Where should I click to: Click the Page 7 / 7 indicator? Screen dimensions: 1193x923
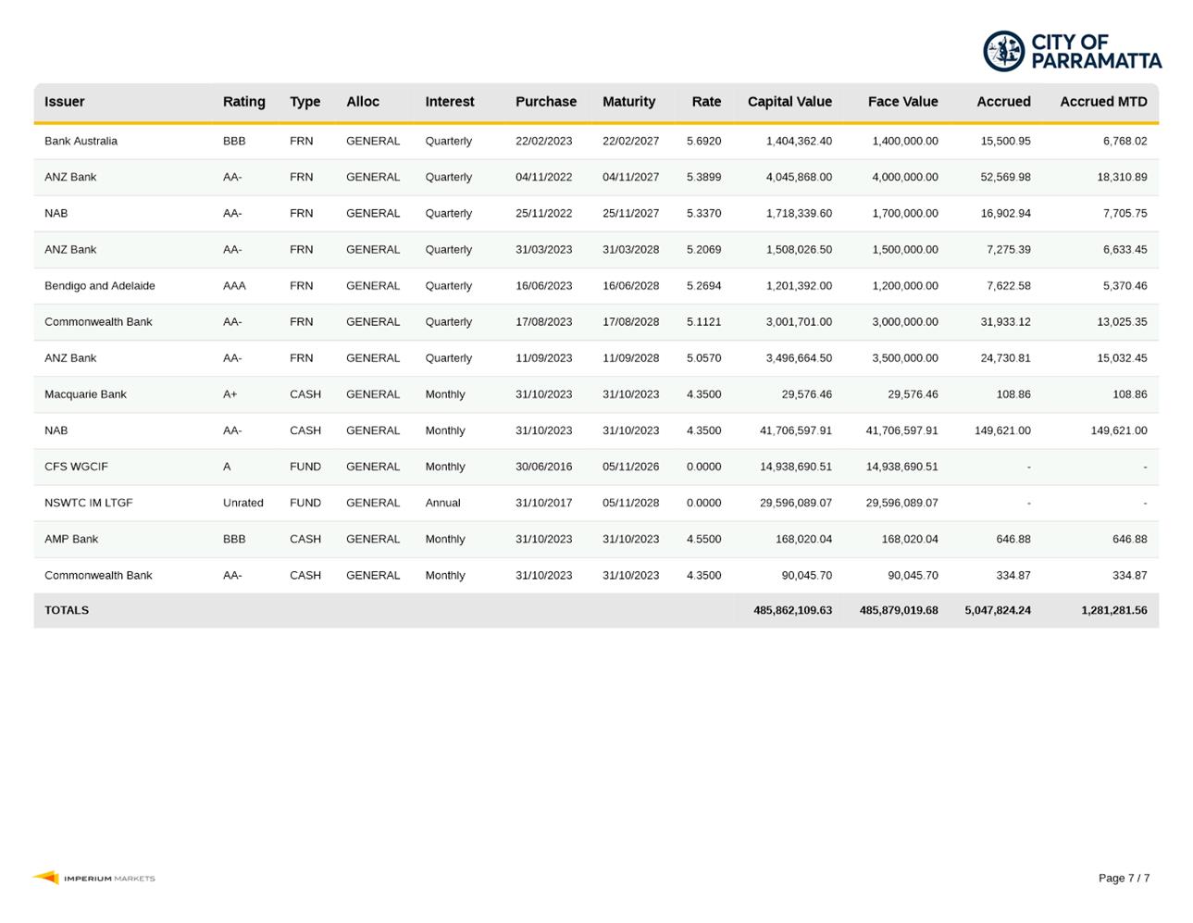coord(1124,878)
